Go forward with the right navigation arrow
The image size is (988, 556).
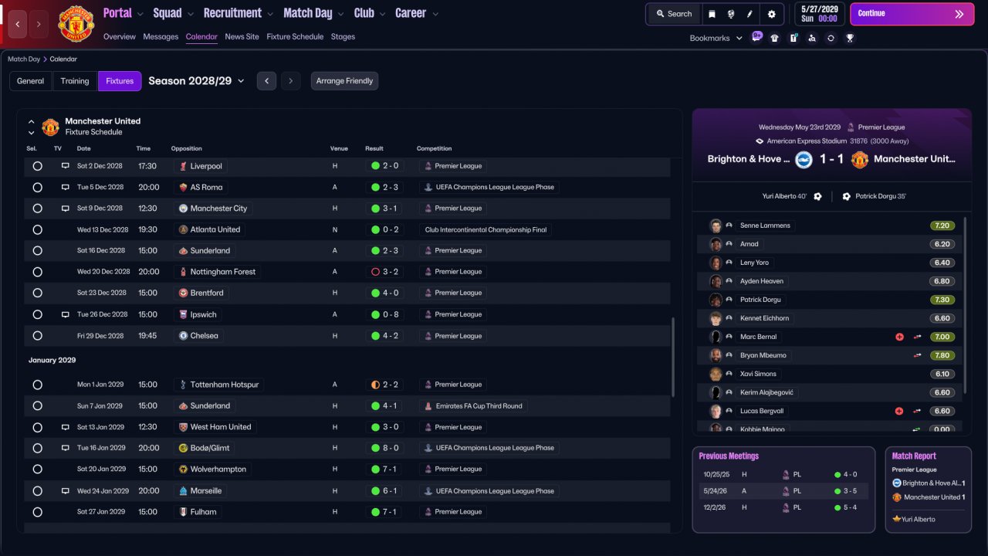click(40, 24)
